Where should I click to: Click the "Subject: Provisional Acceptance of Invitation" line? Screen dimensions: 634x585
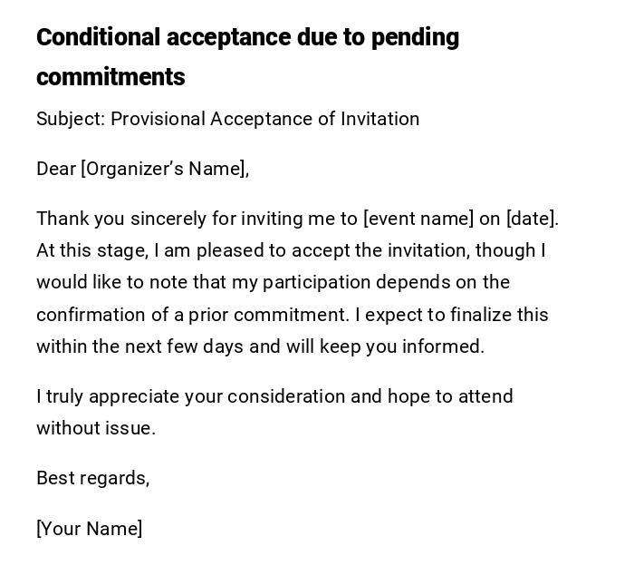coord(227,119)
